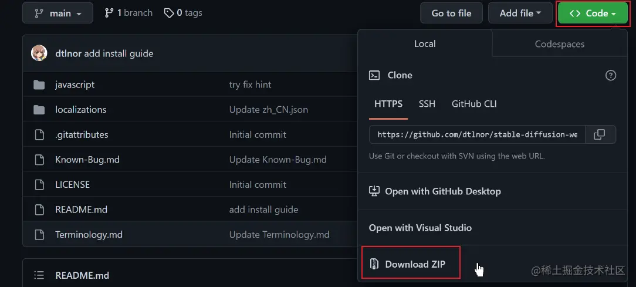Select the HTTPS clone tab
The width and height of the screenshot is (636, 287).
pos(388,104)
